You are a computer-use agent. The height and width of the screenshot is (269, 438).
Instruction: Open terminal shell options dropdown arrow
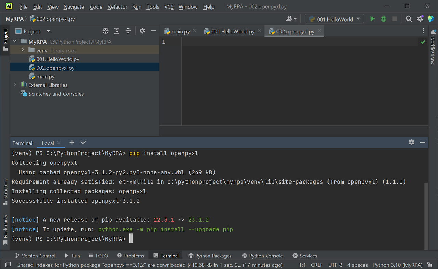tap(83, 143)
